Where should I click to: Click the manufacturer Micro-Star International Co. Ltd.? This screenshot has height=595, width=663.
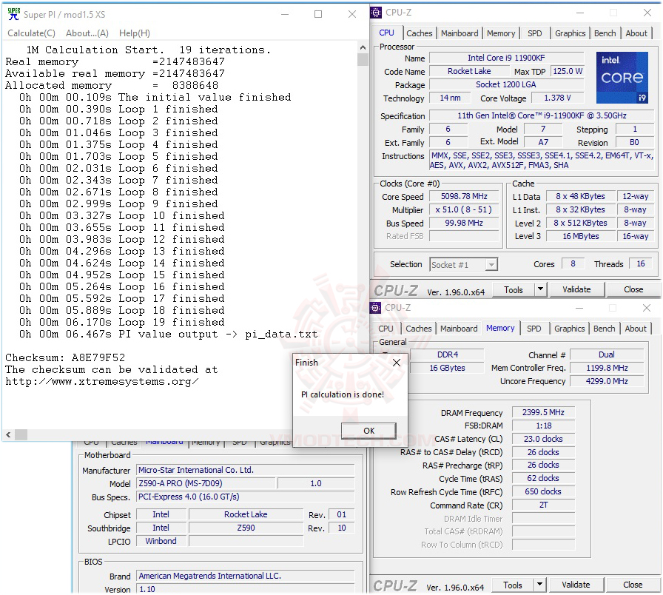(x=245, y=470)
